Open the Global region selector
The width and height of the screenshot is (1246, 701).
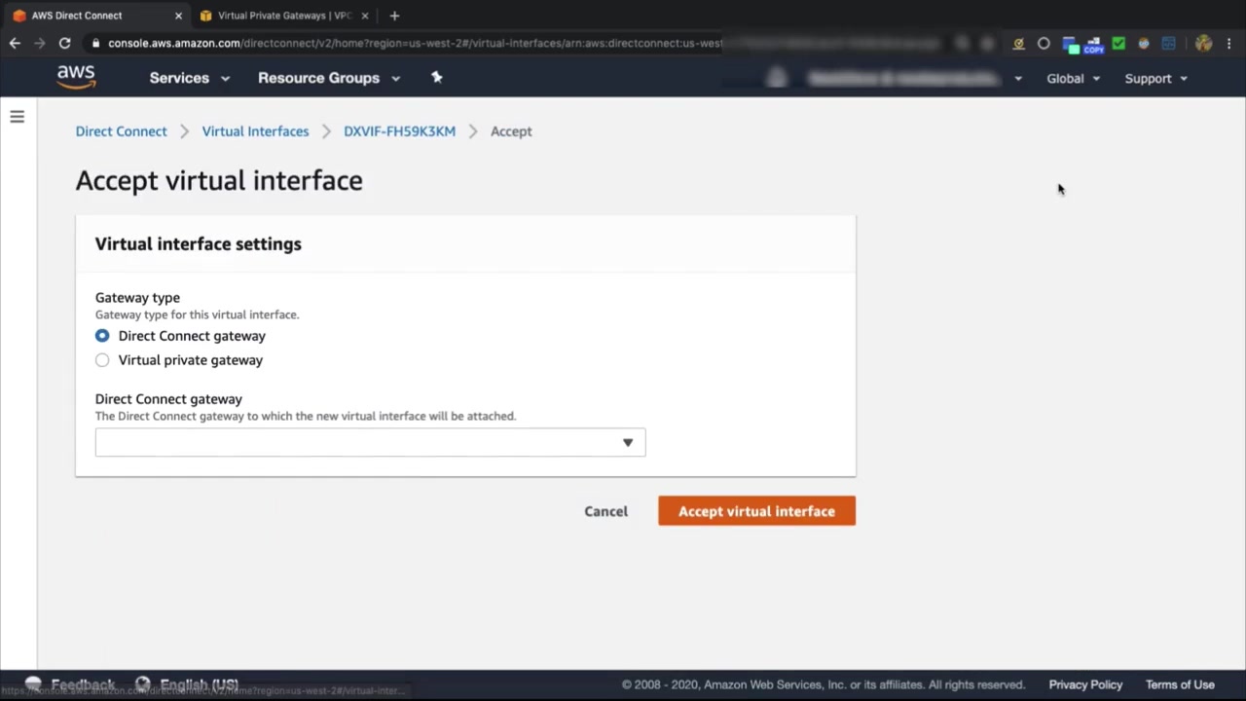click(1074, 78)
